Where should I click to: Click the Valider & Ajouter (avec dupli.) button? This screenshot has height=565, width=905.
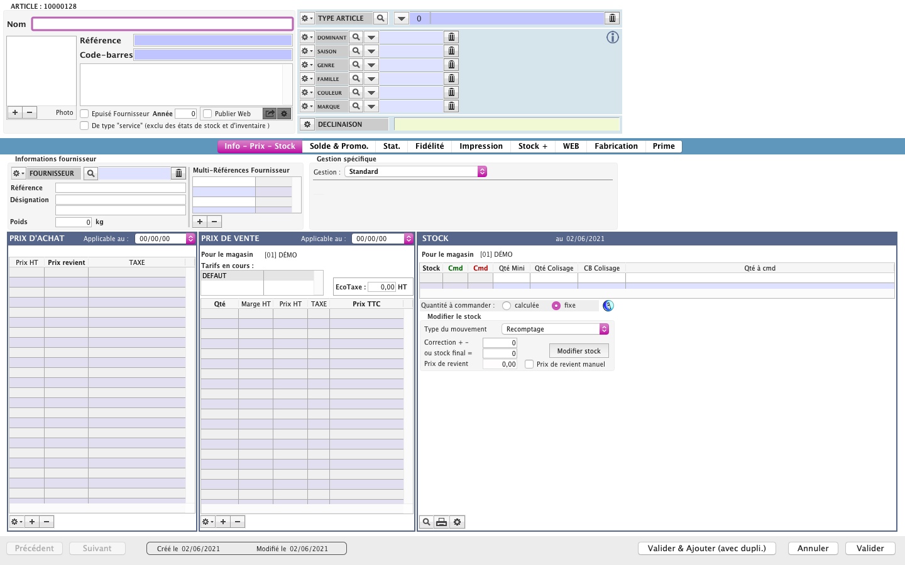click(x=707, y=548)
